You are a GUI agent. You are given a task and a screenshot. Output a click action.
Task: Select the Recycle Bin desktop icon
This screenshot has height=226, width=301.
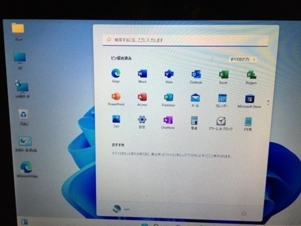[x=24, y=117]
